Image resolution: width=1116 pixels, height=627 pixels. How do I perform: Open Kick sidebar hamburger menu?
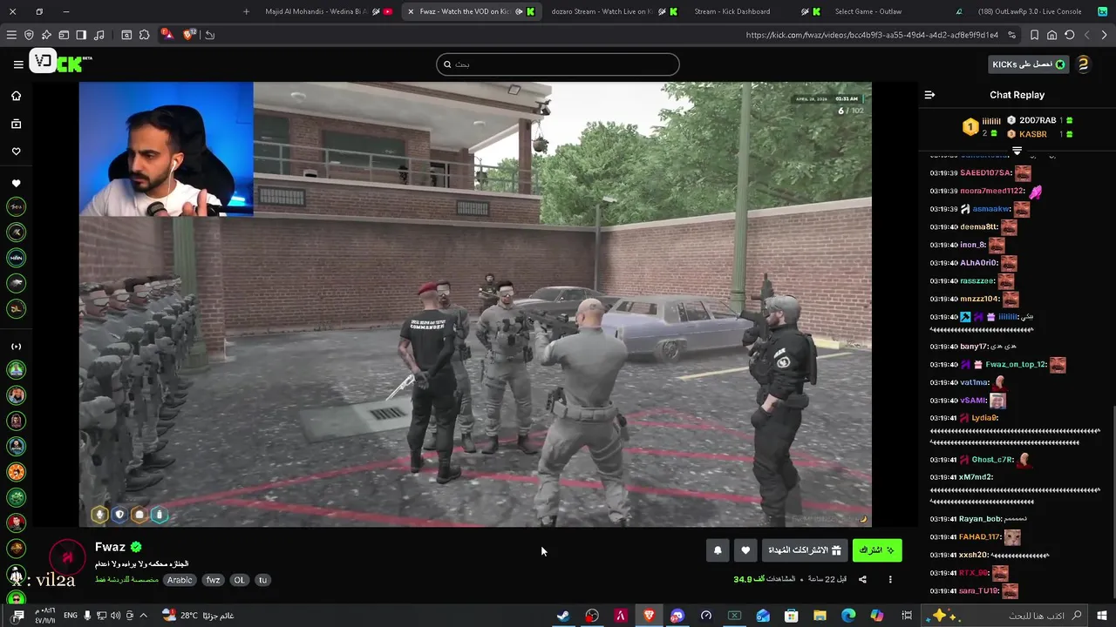[18, 64]
